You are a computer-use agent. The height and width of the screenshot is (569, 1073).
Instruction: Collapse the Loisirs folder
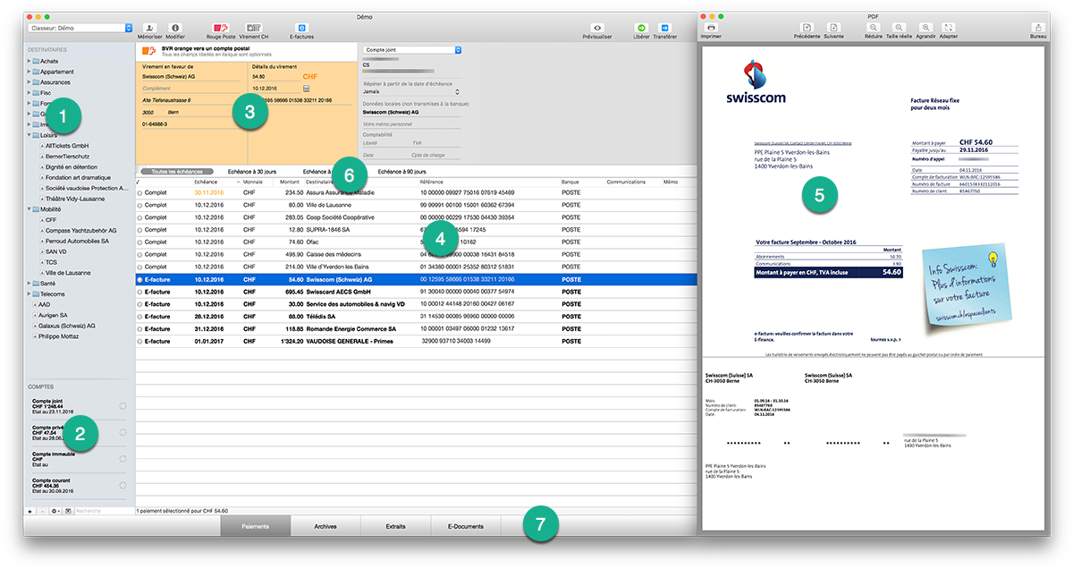(x=29, y=135)
